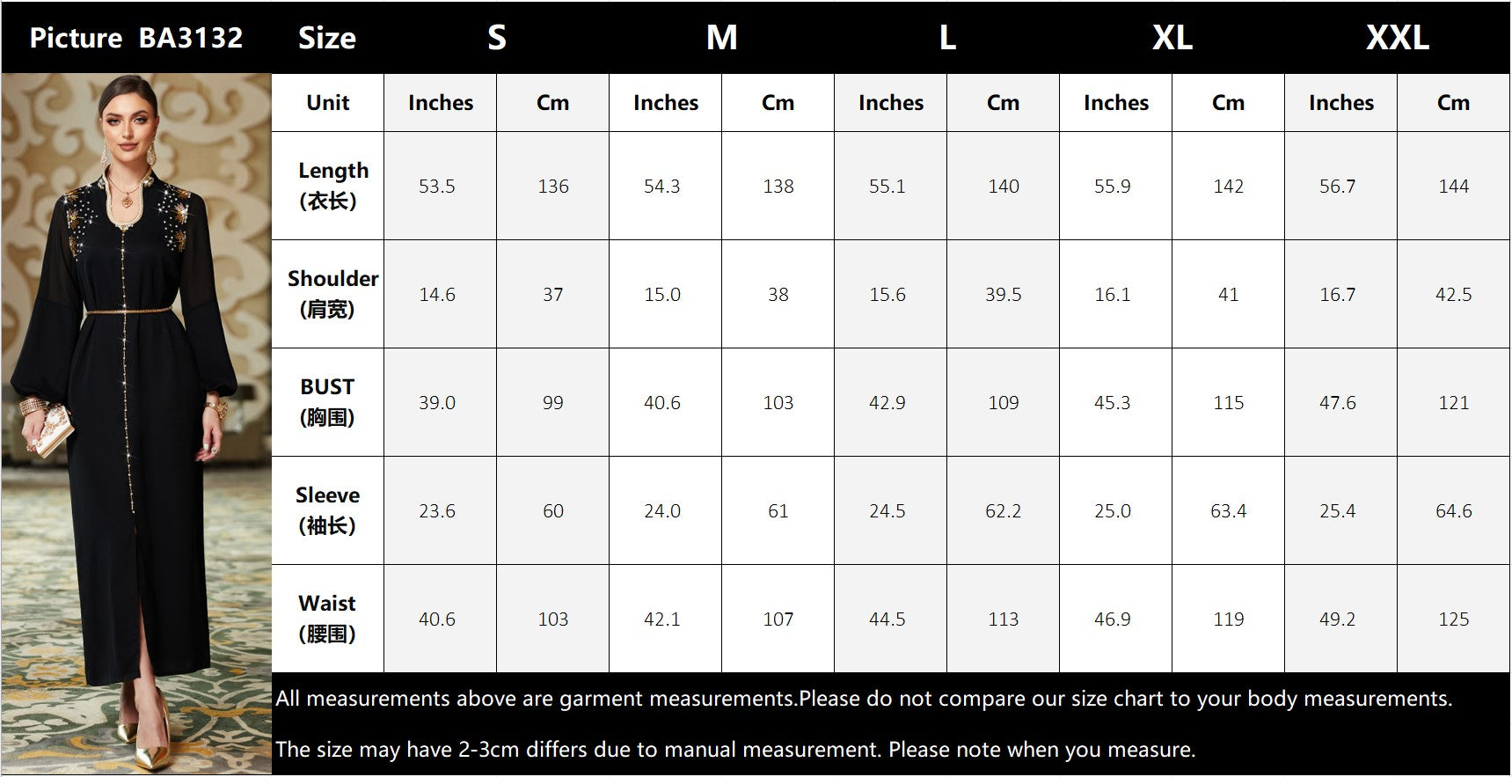This screenshot has height=777, width=1512.
Task: Click the XXL size column header
Action: (1397, 38)
